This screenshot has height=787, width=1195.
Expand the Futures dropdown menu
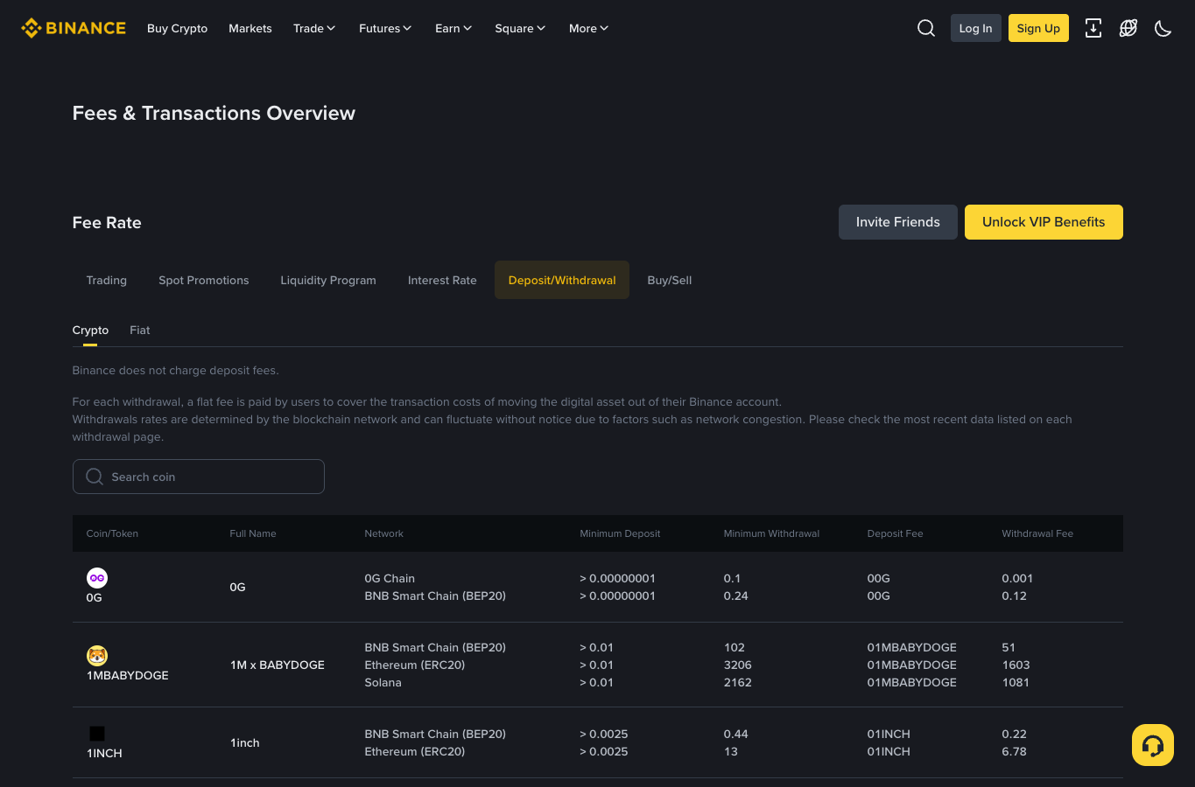coord(385,28)
